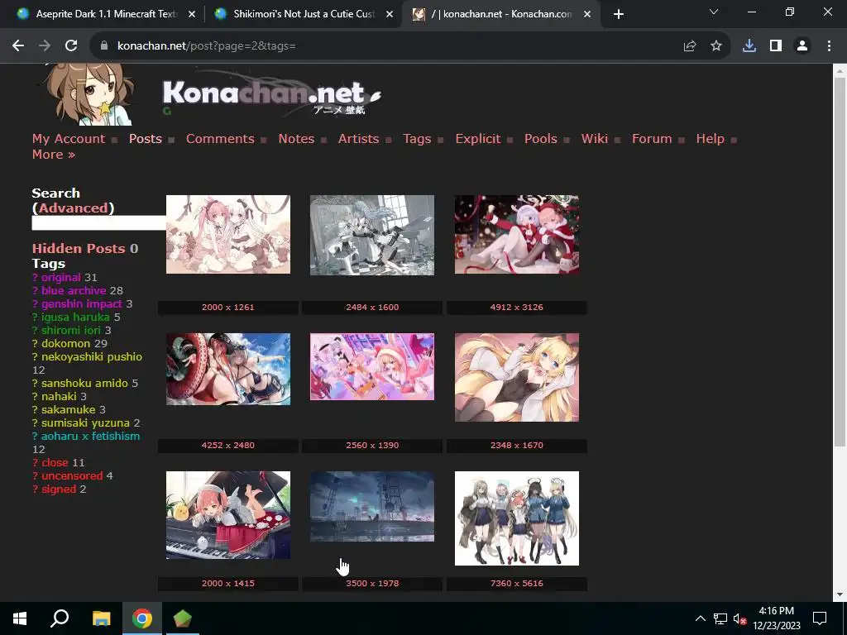Viewport: 847px width, 635px height.
Task: Select the 'genshin impact' tag
Action: [x=82, y=304]
